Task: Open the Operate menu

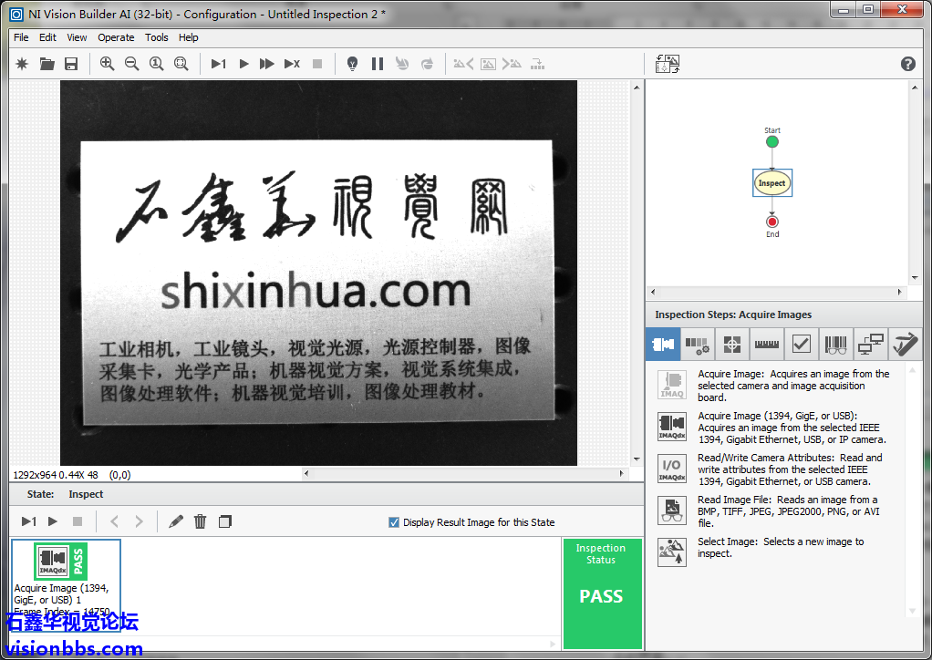Action: (x=116, y=37)
